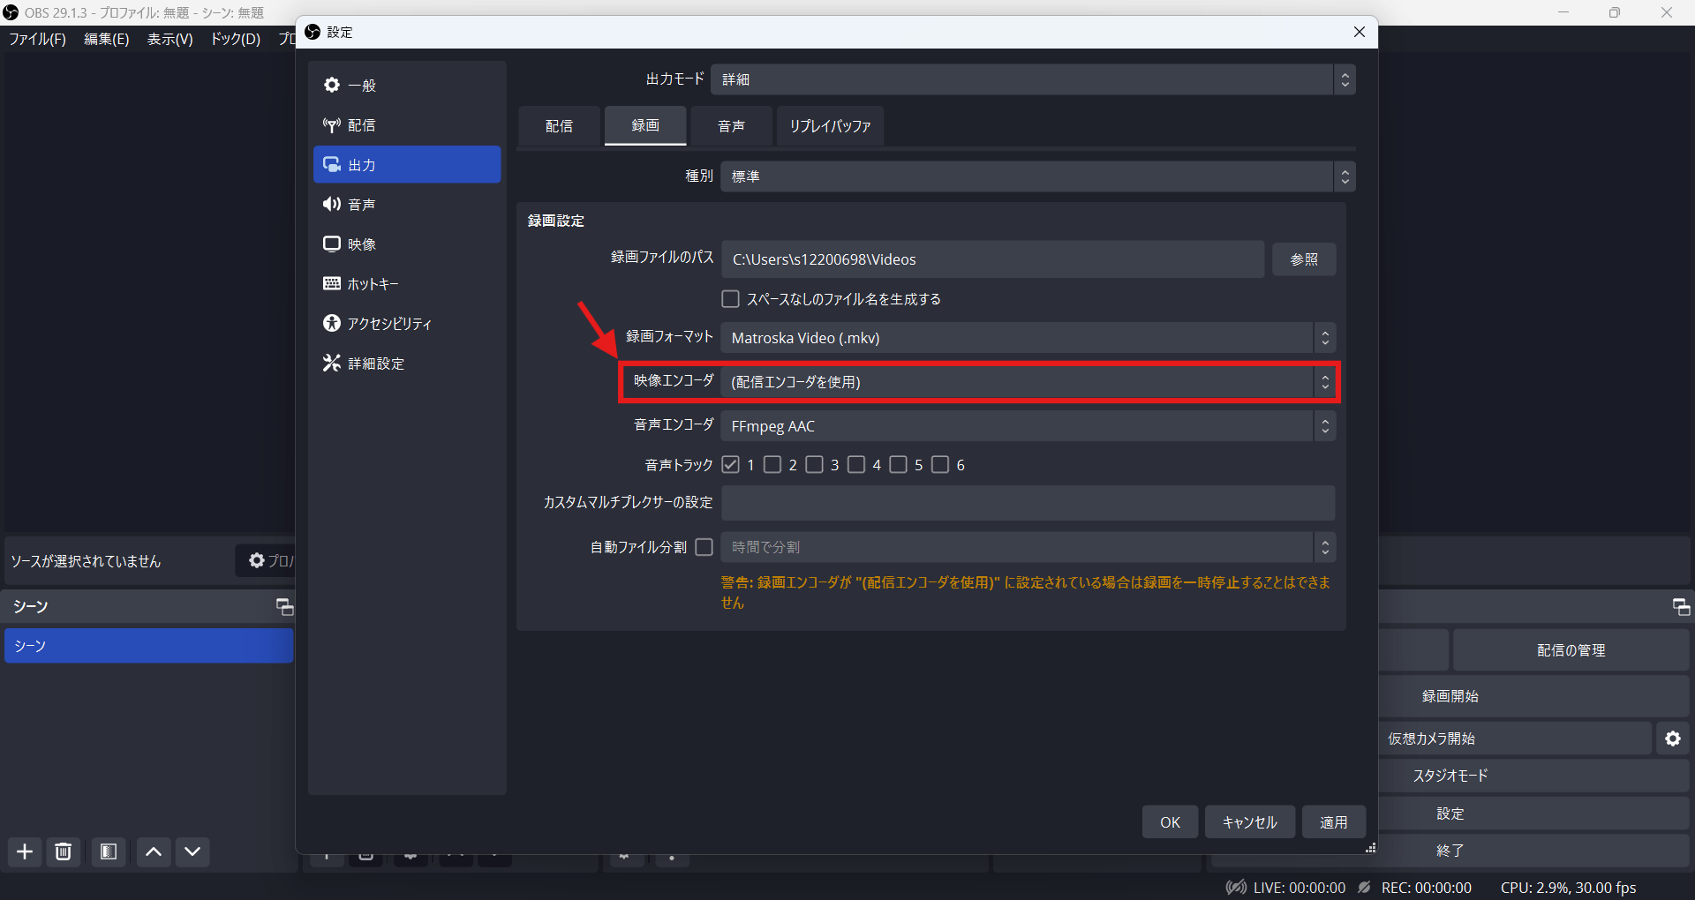Click the add scene plus icon
The height and width of the screenshot is (900, 1695).
tap(25, 851)
